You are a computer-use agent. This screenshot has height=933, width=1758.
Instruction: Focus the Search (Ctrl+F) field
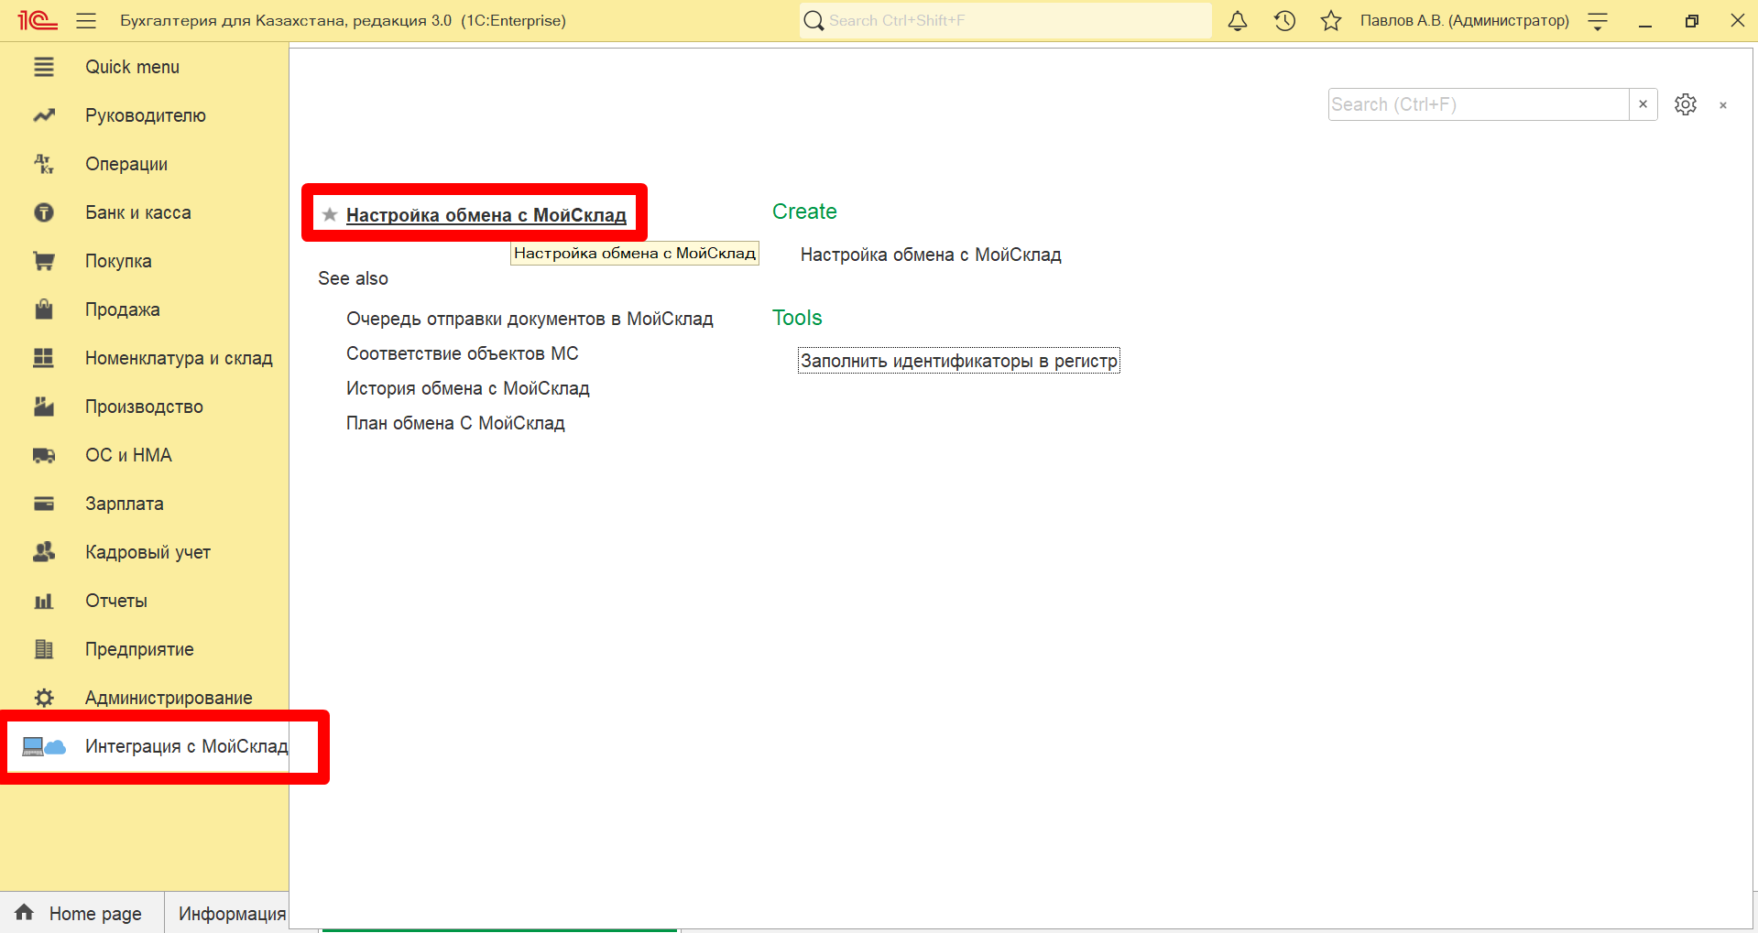[x=1479, y=104]
